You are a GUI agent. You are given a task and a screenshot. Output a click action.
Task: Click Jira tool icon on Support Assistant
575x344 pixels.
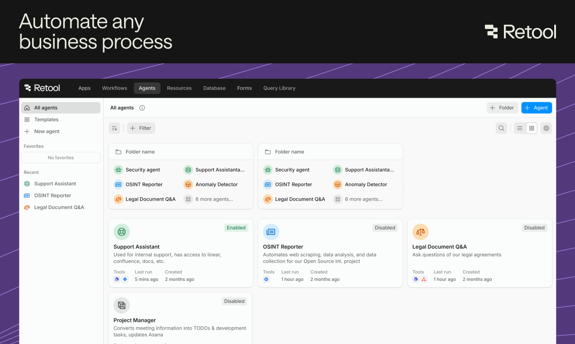(125, 279)
